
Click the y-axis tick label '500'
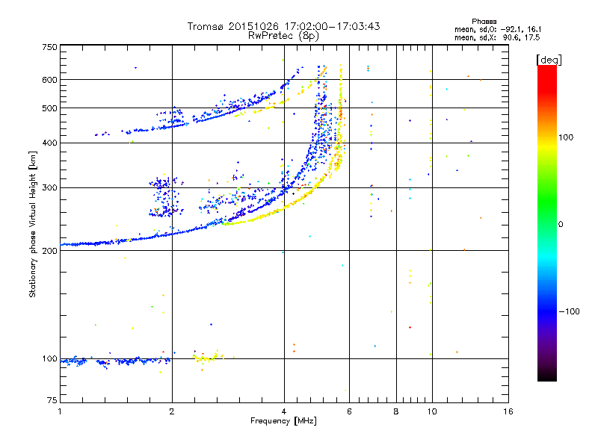tap(49, 108)
